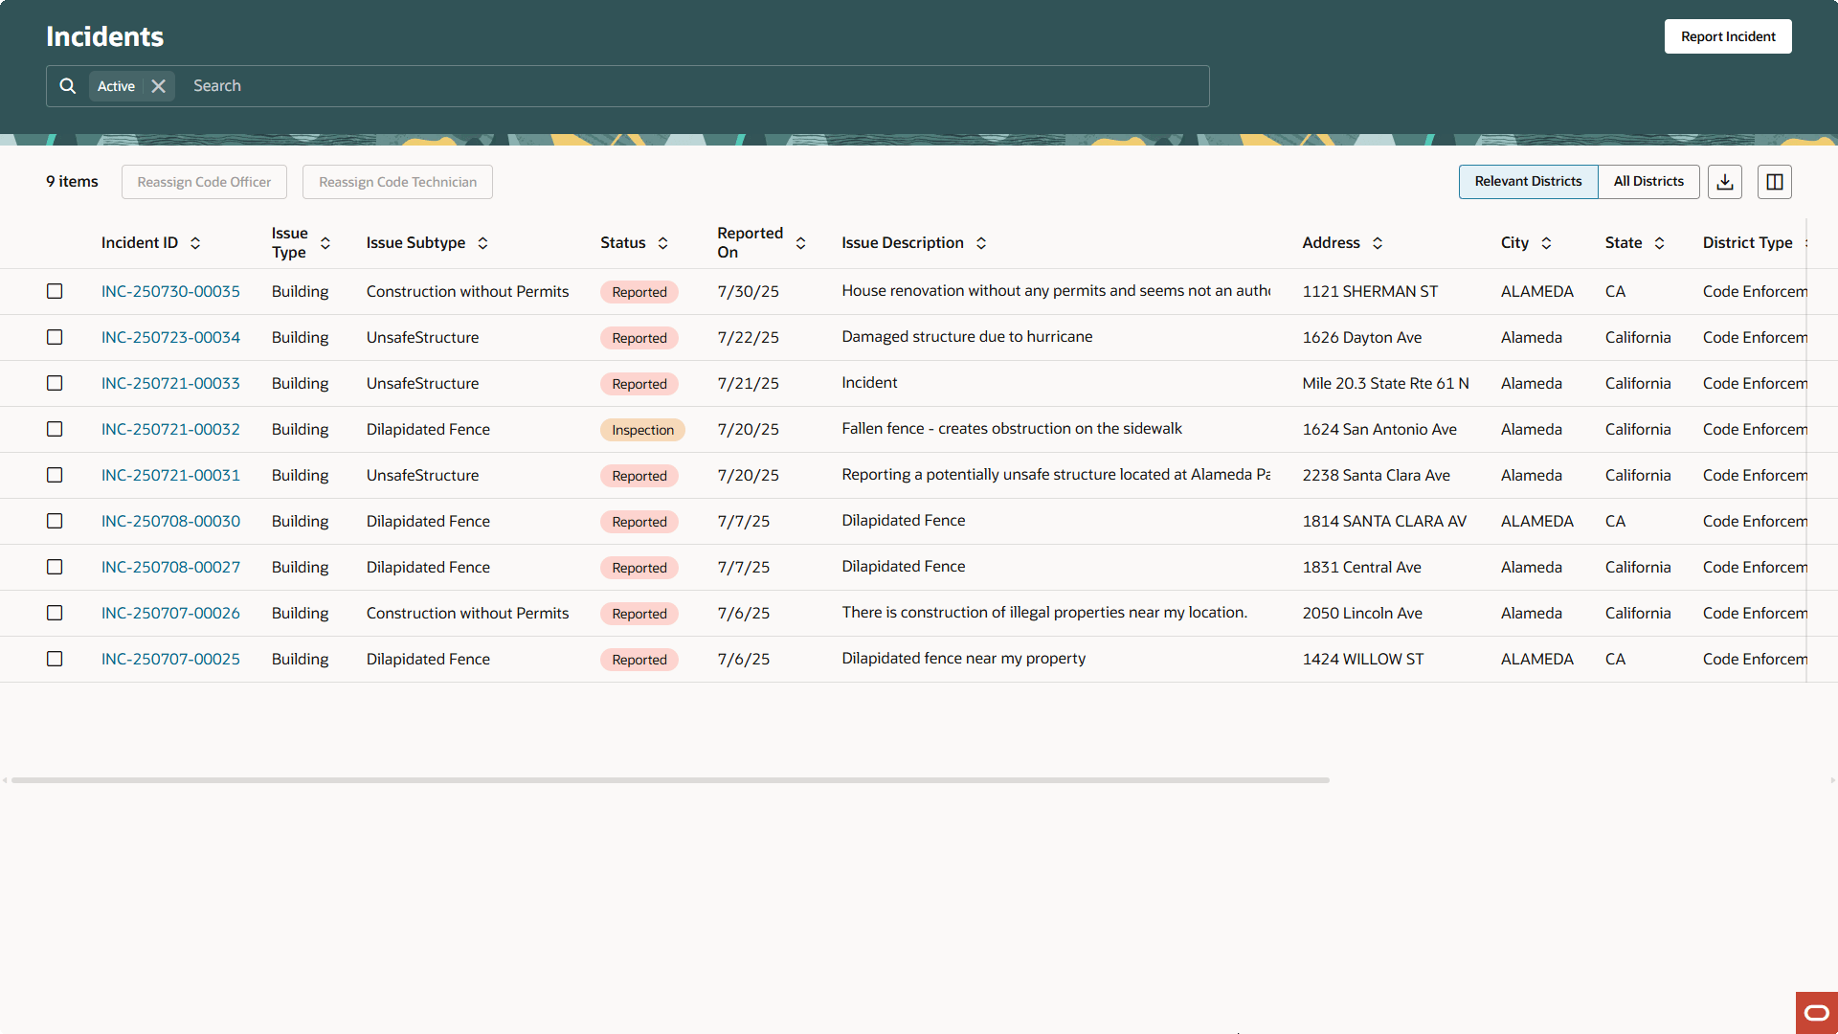Select checkbox for INC-250721-00032
1838x1034 pixels.
pos(55,429)
